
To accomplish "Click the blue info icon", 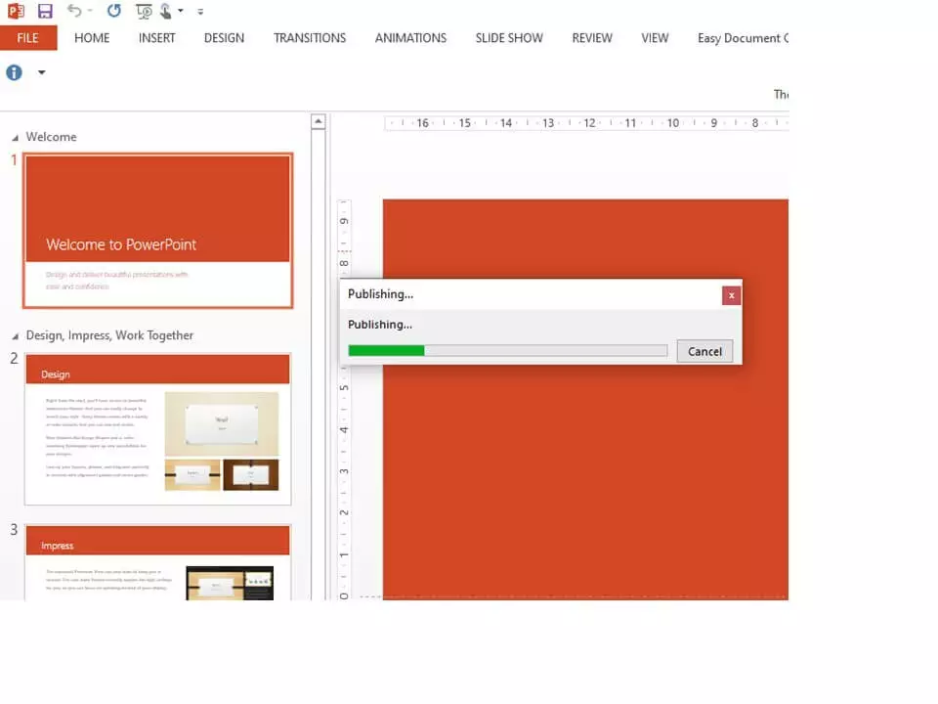I will coord(14,72).
